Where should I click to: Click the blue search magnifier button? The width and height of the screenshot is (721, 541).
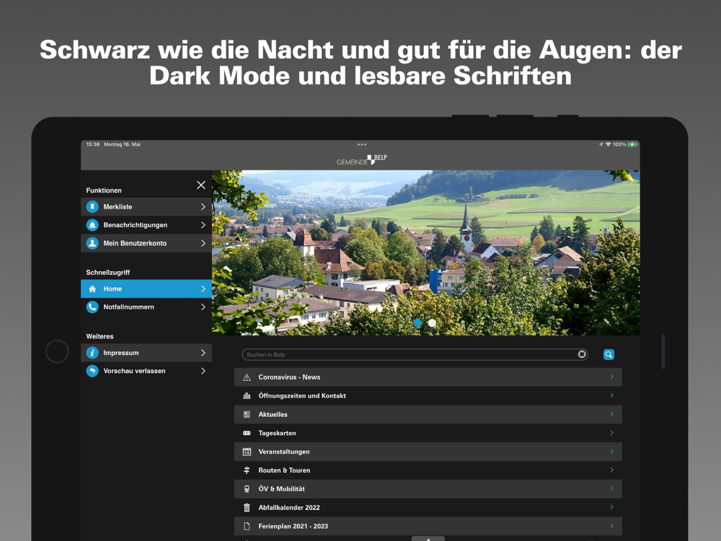[x=609, y=355]
